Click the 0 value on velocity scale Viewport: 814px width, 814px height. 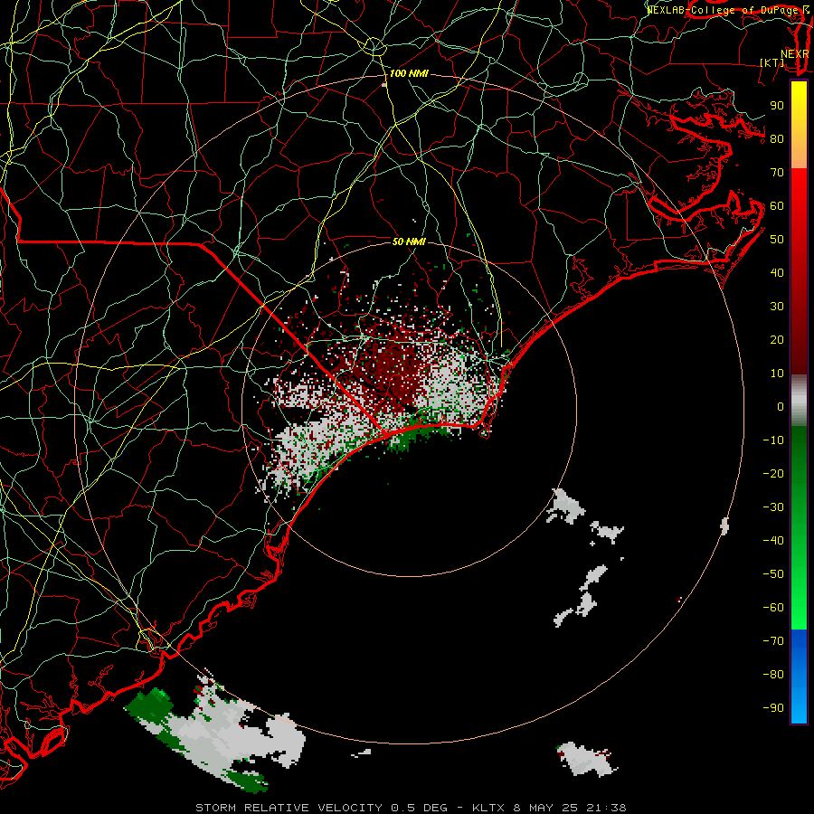[781, 406]
